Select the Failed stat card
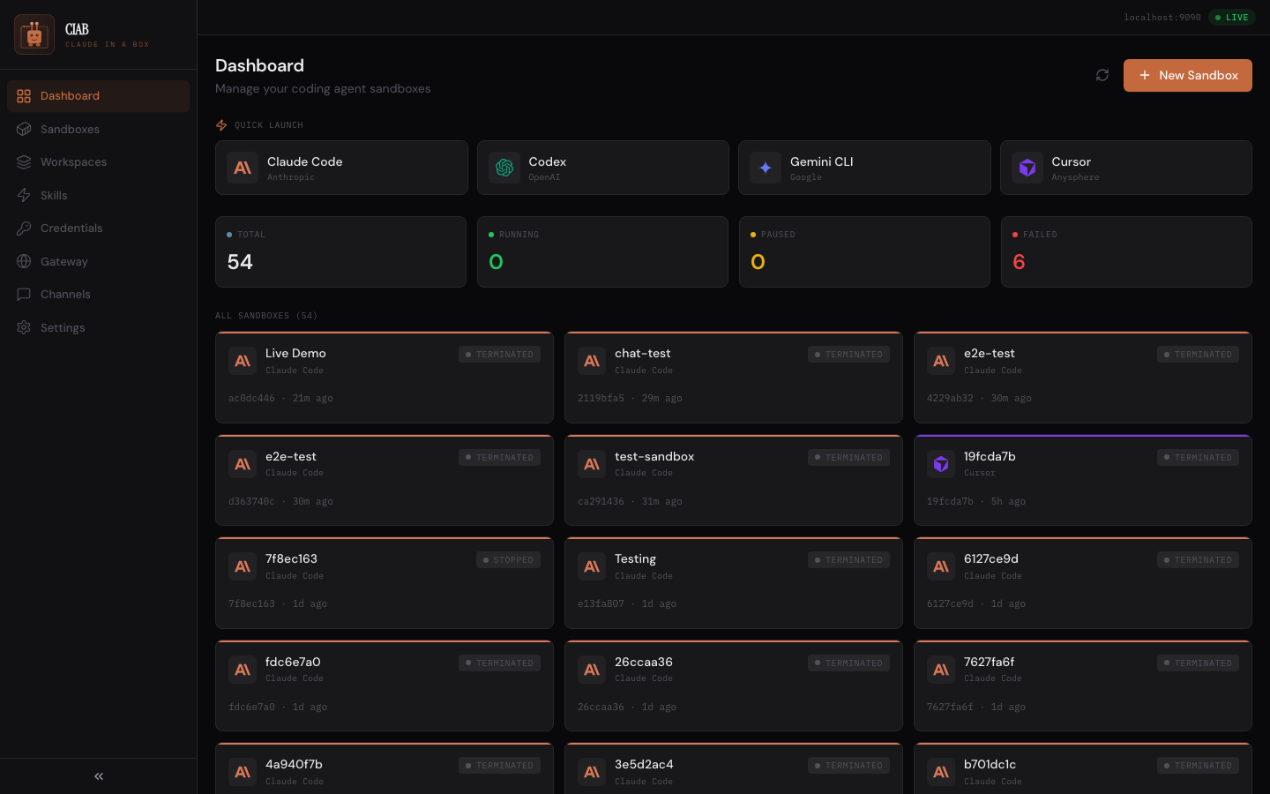 coord(1125,251)
